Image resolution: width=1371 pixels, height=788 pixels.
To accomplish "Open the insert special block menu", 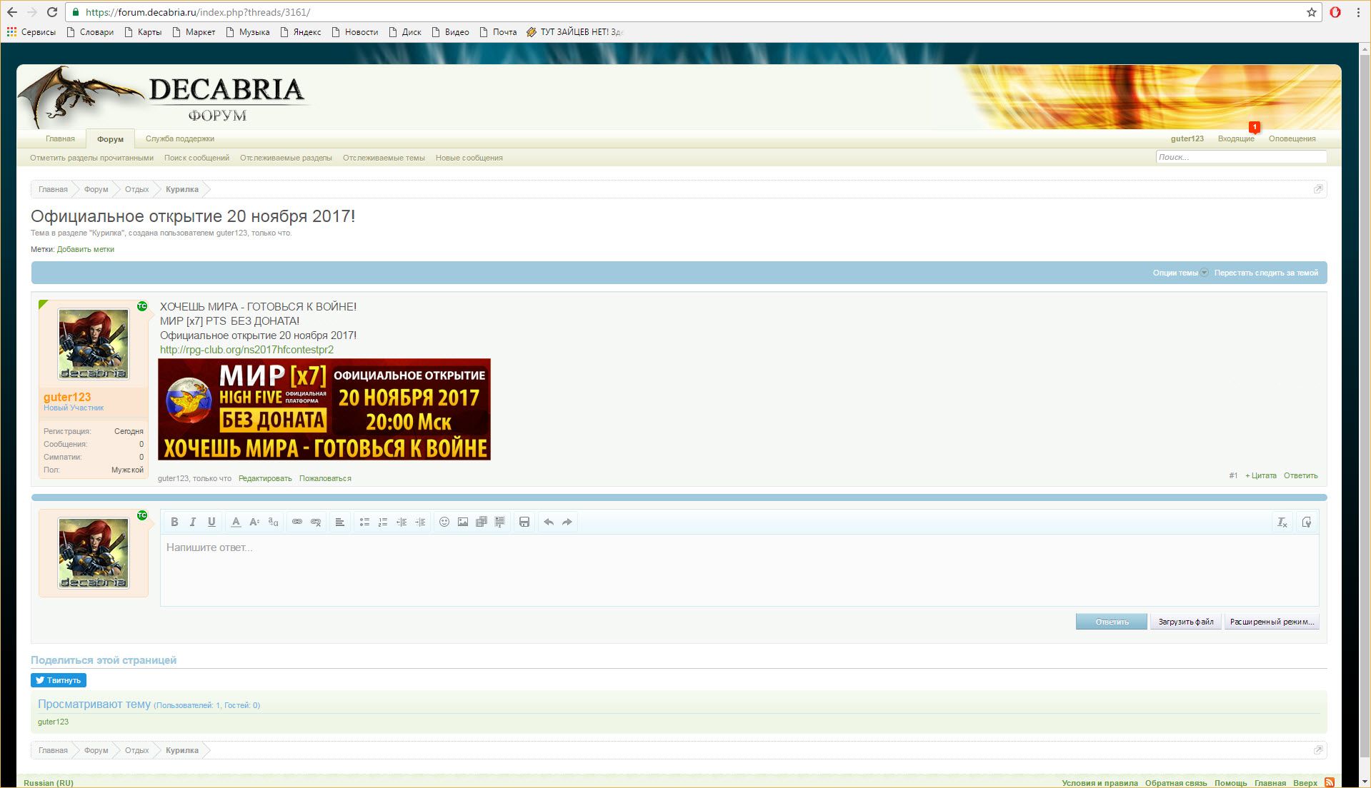I will tap(500, 522).
